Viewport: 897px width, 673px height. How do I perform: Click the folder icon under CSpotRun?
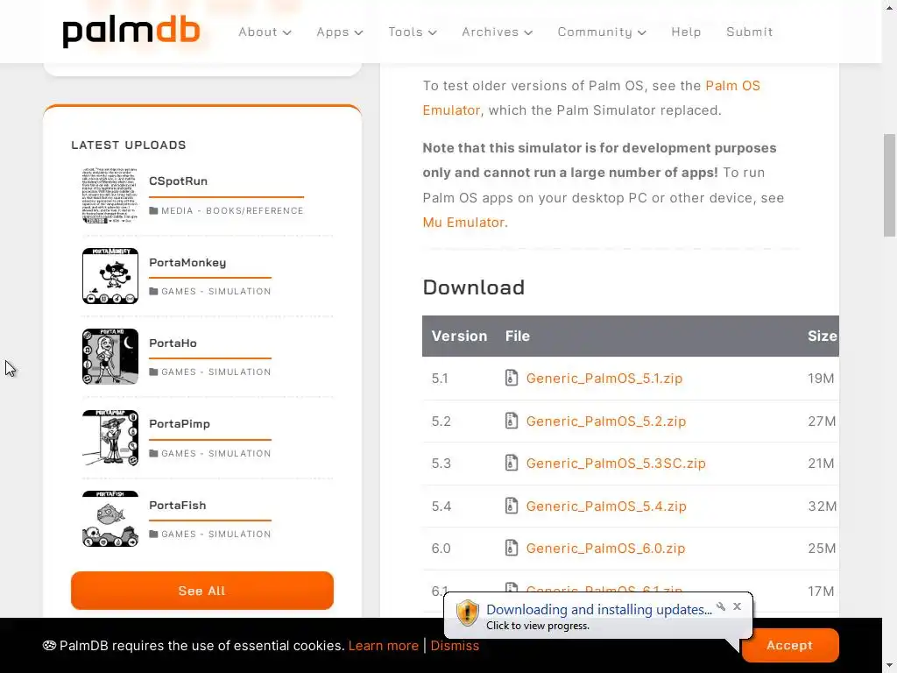tap(153, 210)
